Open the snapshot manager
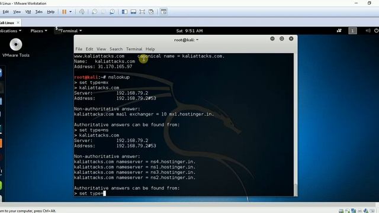 tap(112, 12)
